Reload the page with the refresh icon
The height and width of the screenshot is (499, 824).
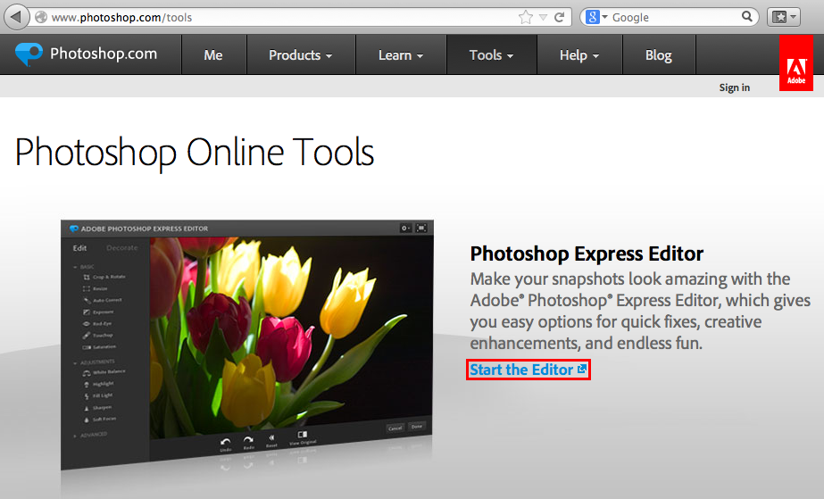coord(560,17)
